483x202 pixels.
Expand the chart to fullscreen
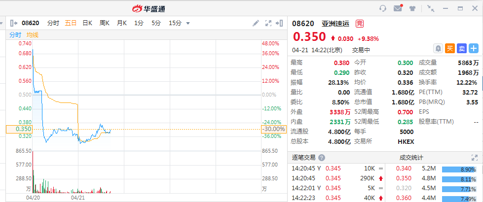coord(269,23)
